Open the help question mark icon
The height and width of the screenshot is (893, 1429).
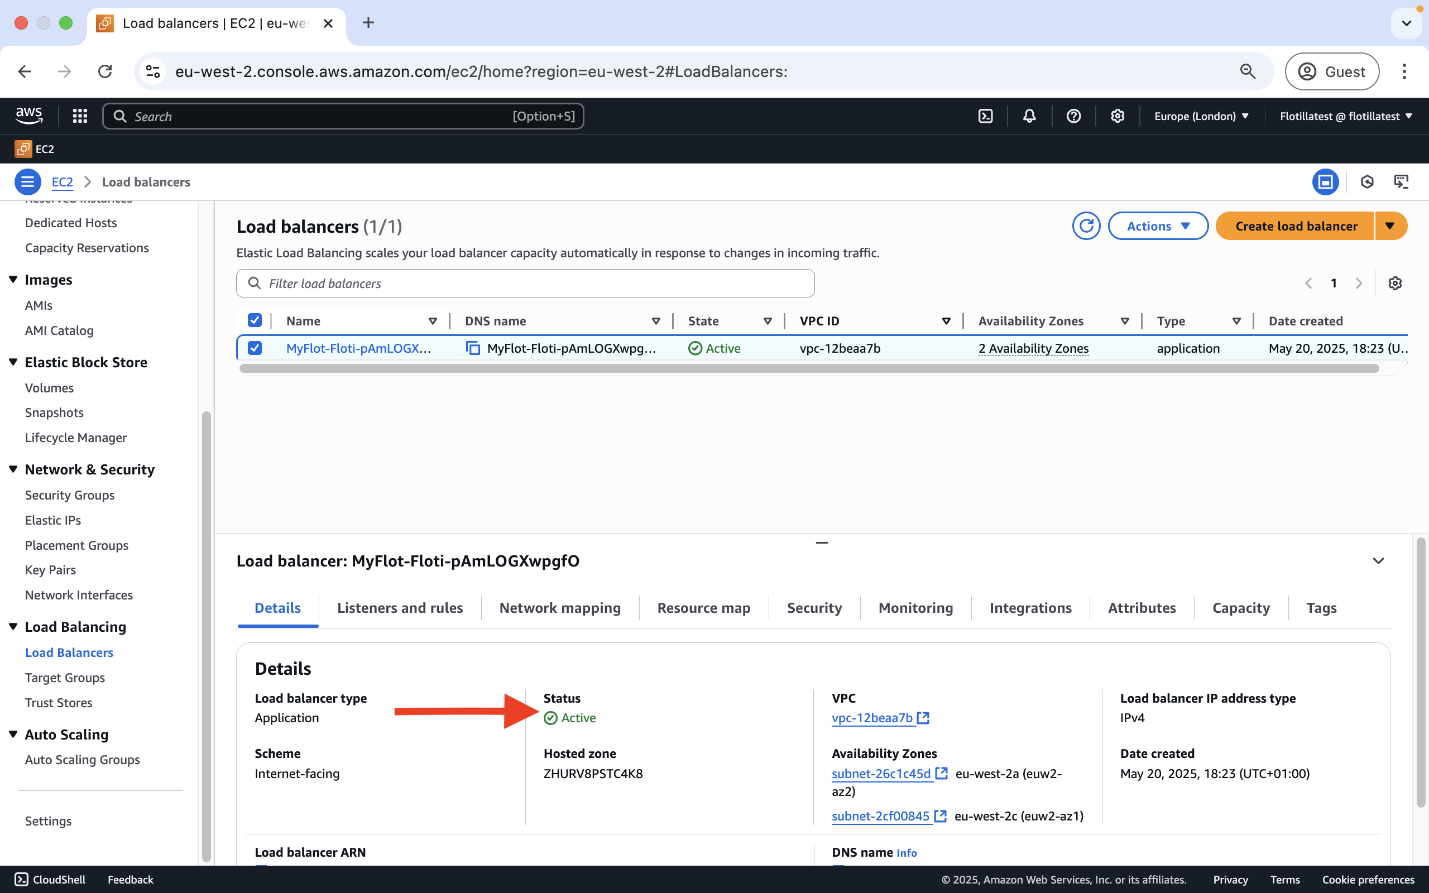click(1073, 116)
